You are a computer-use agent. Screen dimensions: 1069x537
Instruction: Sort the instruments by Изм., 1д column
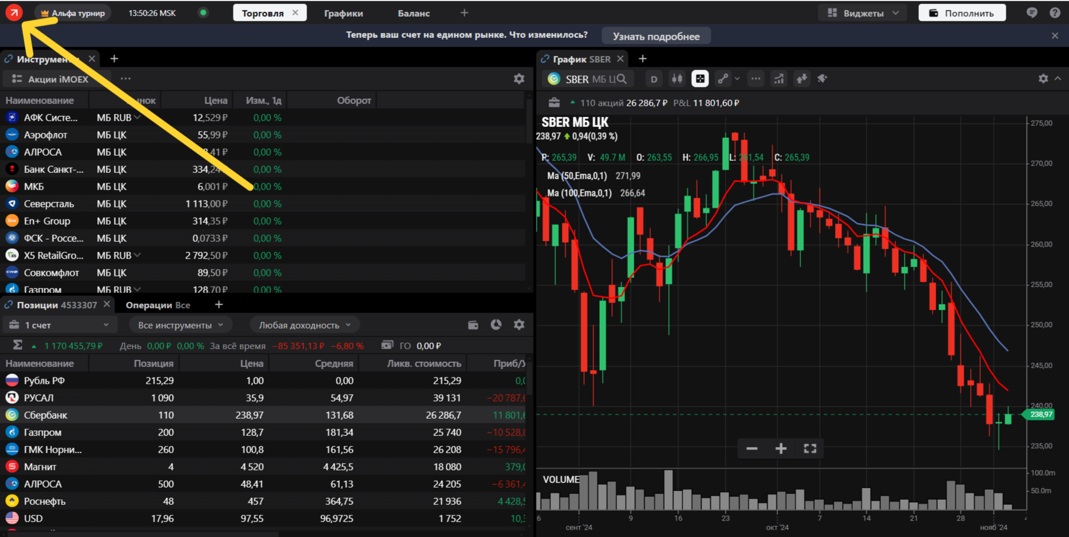[x=263, y=101]
